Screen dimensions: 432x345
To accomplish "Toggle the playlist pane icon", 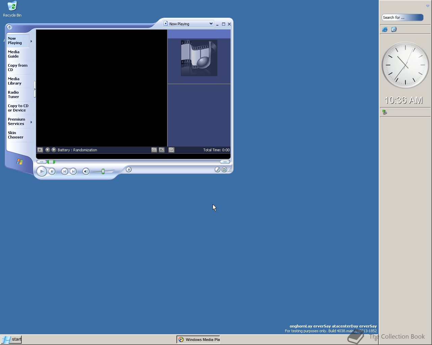I will [x=171, y=150].
